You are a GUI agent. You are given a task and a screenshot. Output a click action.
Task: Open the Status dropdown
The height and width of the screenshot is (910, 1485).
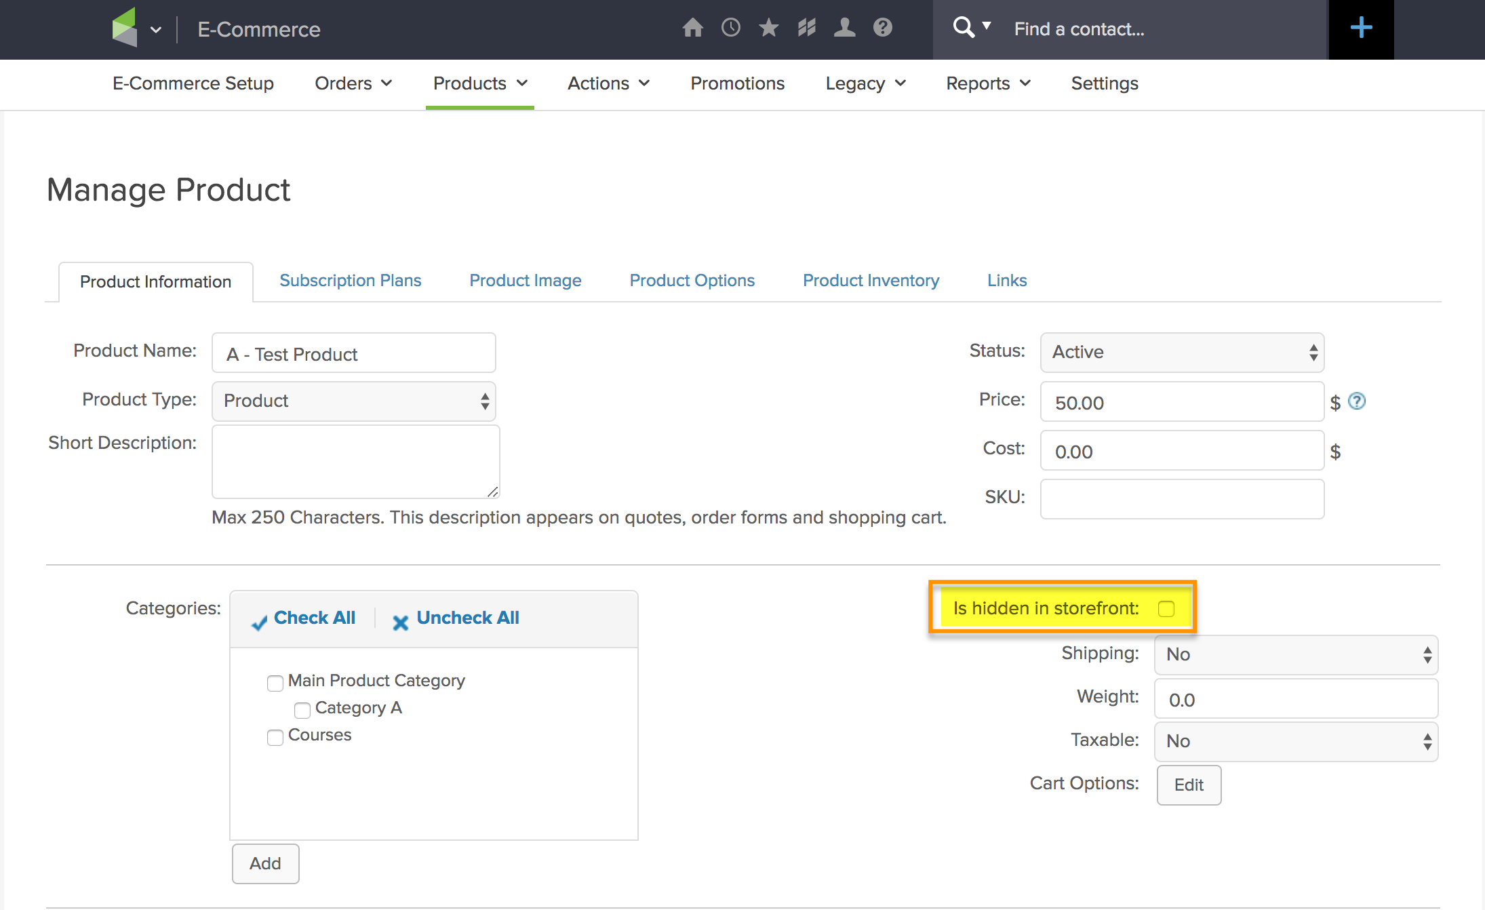coord(1182,352)
